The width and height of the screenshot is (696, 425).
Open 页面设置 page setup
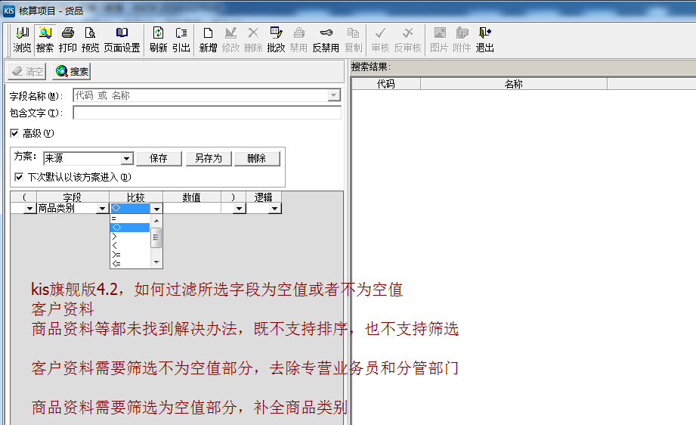click(x=122, y=39)
